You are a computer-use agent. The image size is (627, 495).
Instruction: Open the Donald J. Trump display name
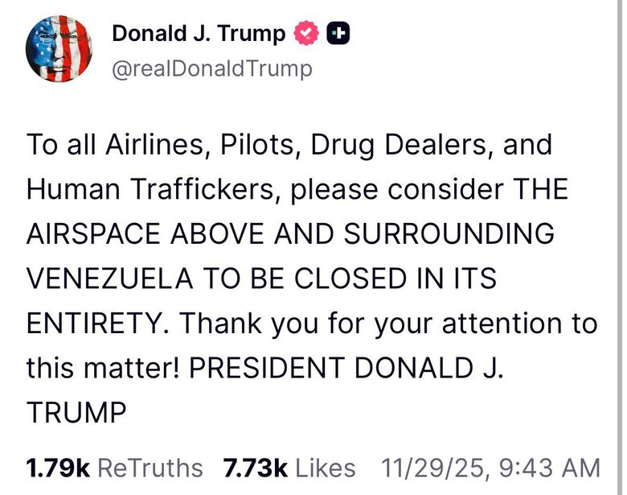click(199, 34)
